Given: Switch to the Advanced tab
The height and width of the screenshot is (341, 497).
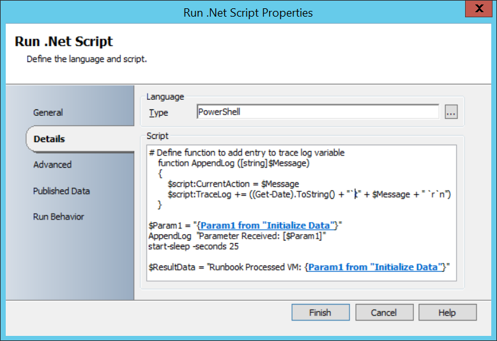Looking at the screenshot, I should [x=52, y=164].
